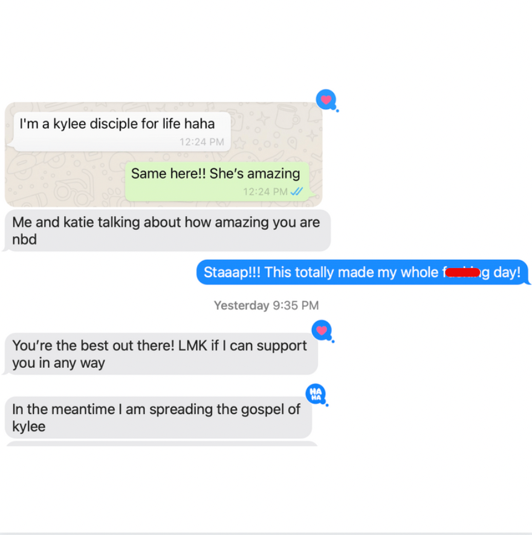The width and height of the screenshot is (532, 535).
Task: Click the red redaction mark in blue bubble
Action: (462, 272)
